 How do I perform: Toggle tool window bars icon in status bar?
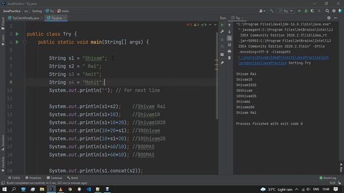tap(3, 183)
